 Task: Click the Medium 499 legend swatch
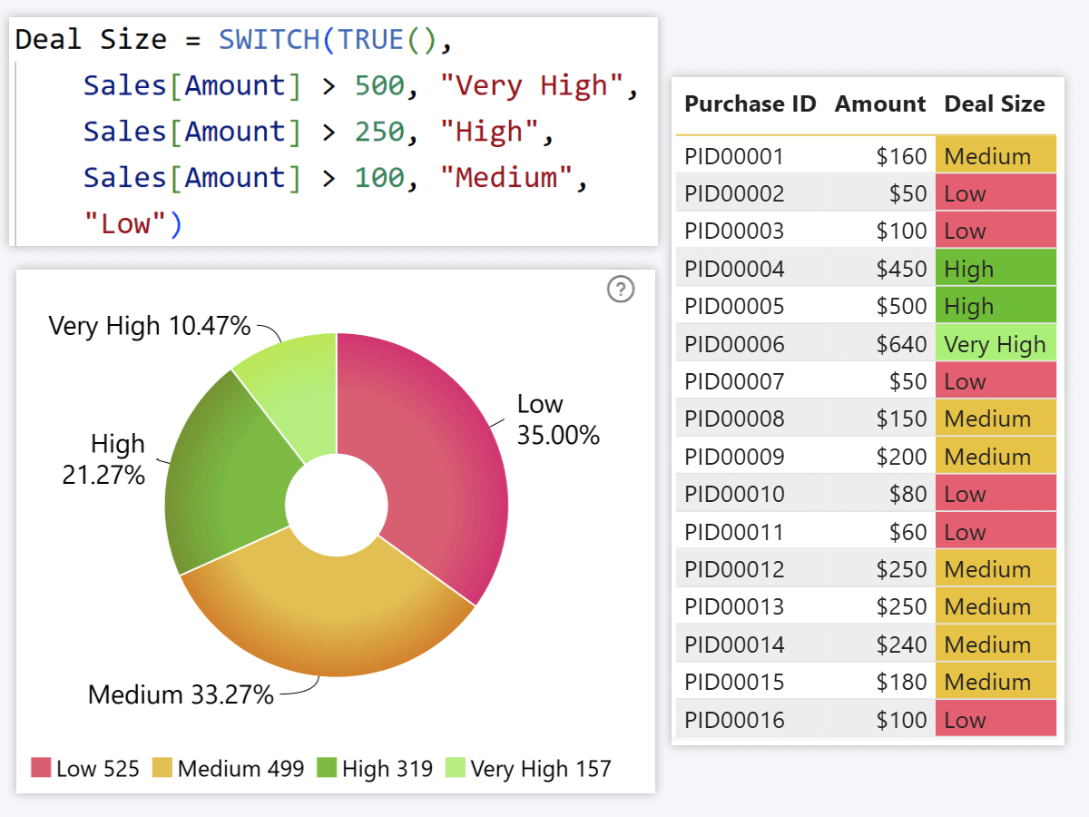click(x=162, y=768)
